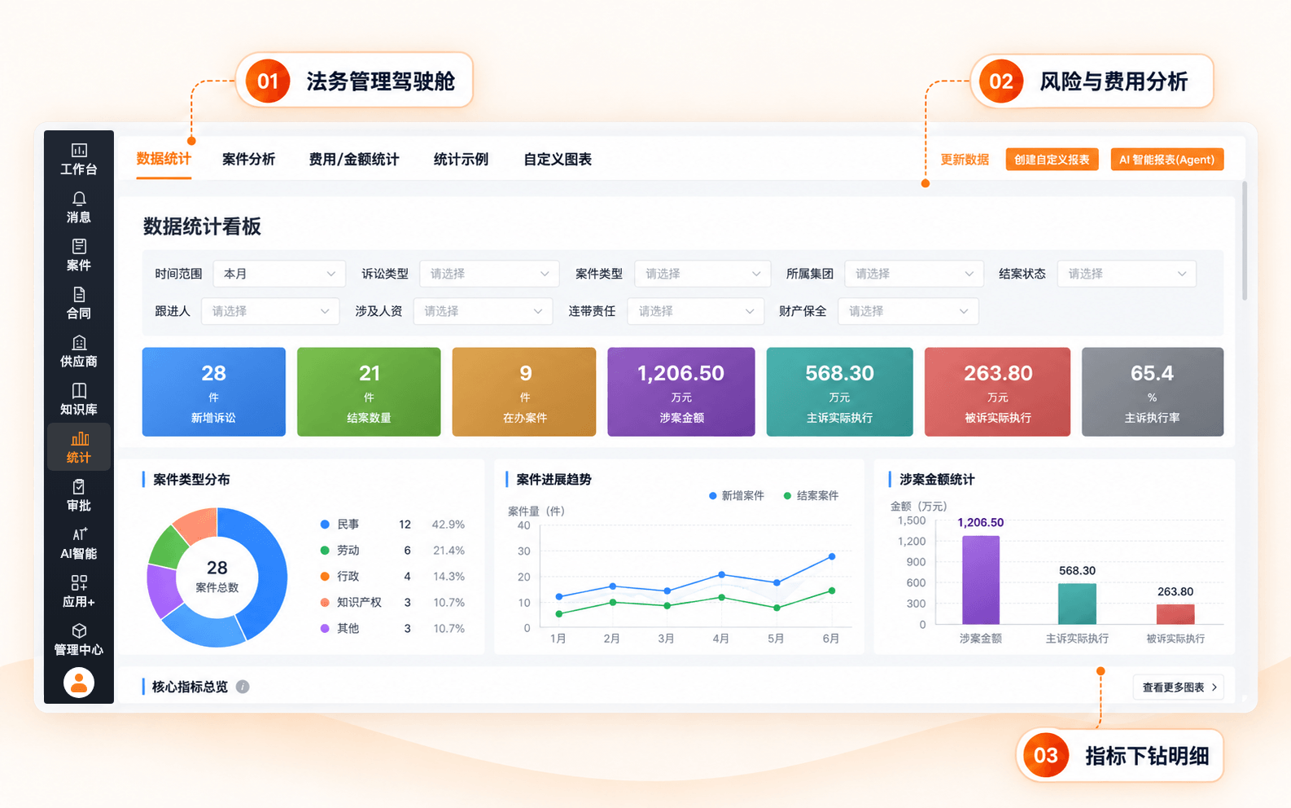Open the 案件类型 filter dropdown
The image size is (1291, 808).
[702, 274]
